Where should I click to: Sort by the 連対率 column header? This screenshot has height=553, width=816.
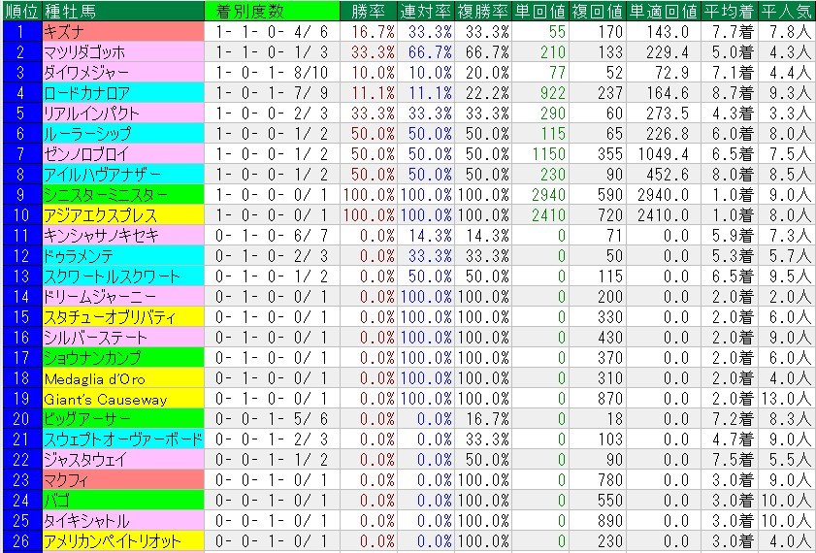[x=426, y=11]
